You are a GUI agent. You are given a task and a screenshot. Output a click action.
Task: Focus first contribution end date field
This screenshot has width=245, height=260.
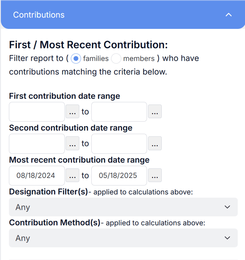[x=119, y=112]
